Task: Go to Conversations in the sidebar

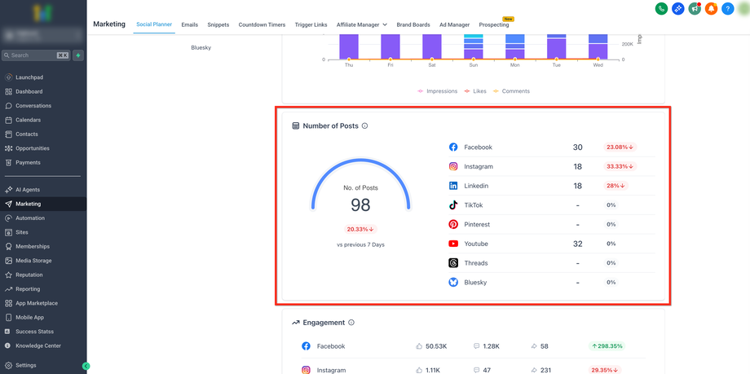Action: pos(33,106)
